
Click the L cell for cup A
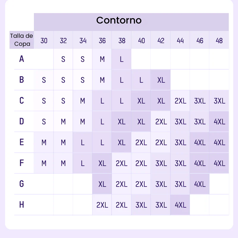pyautogui.click(x=122, y=59)
